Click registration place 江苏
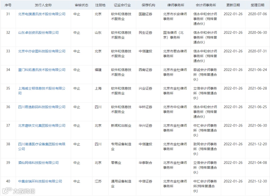This screenshot has height=196, width=270. (x=98, y=181)
